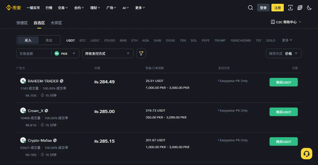Screen dimensions: 318x165
Task: Select the USDT coin tab
Action: [x=70, y=41]
